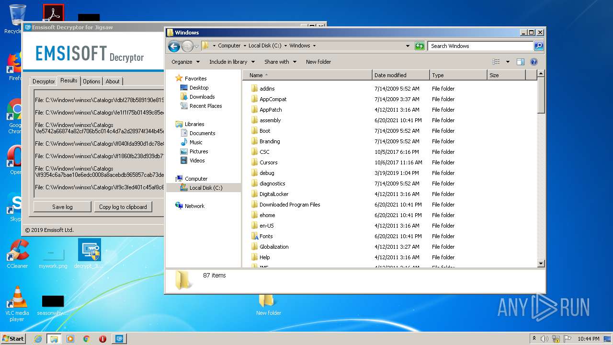Select the CCleaner desktop shortcut
The width and height of the screenshot is (613, 345).
[x=17, y=254]
